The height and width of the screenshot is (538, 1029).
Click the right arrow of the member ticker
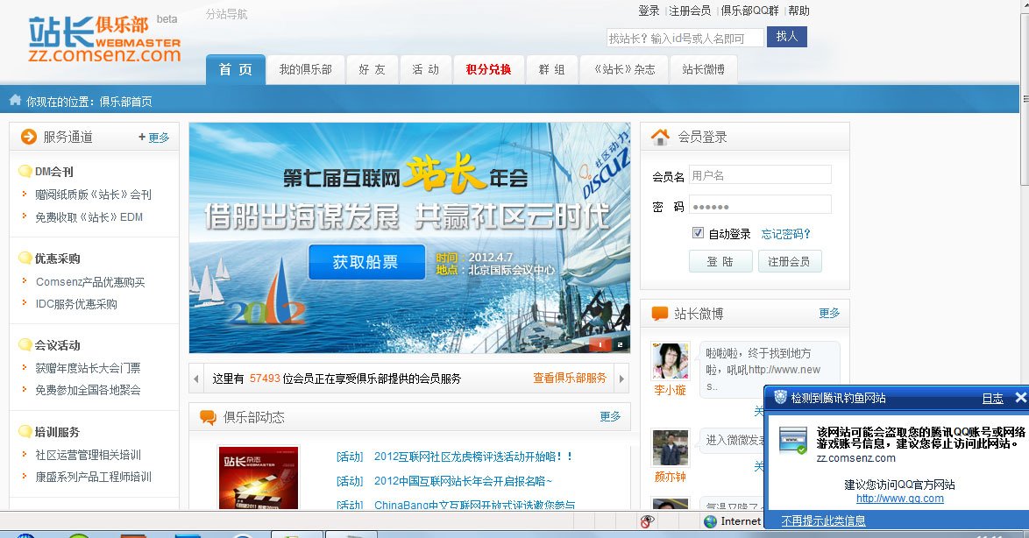pyautogui.click(x=621, y=379)
